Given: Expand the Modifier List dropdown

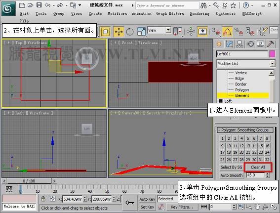Looking at the screenshot, I should [272, 63].
